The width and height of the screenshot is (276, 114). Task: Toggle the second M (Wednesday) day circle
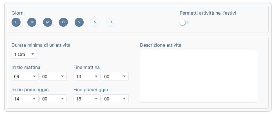coord(48,22)
